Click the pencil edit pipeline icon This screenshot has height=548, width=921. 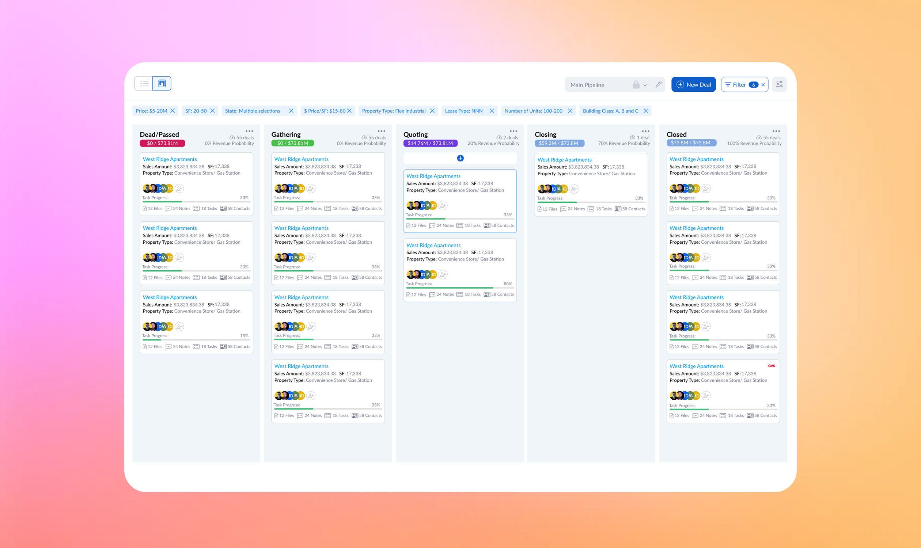[658, 84]
